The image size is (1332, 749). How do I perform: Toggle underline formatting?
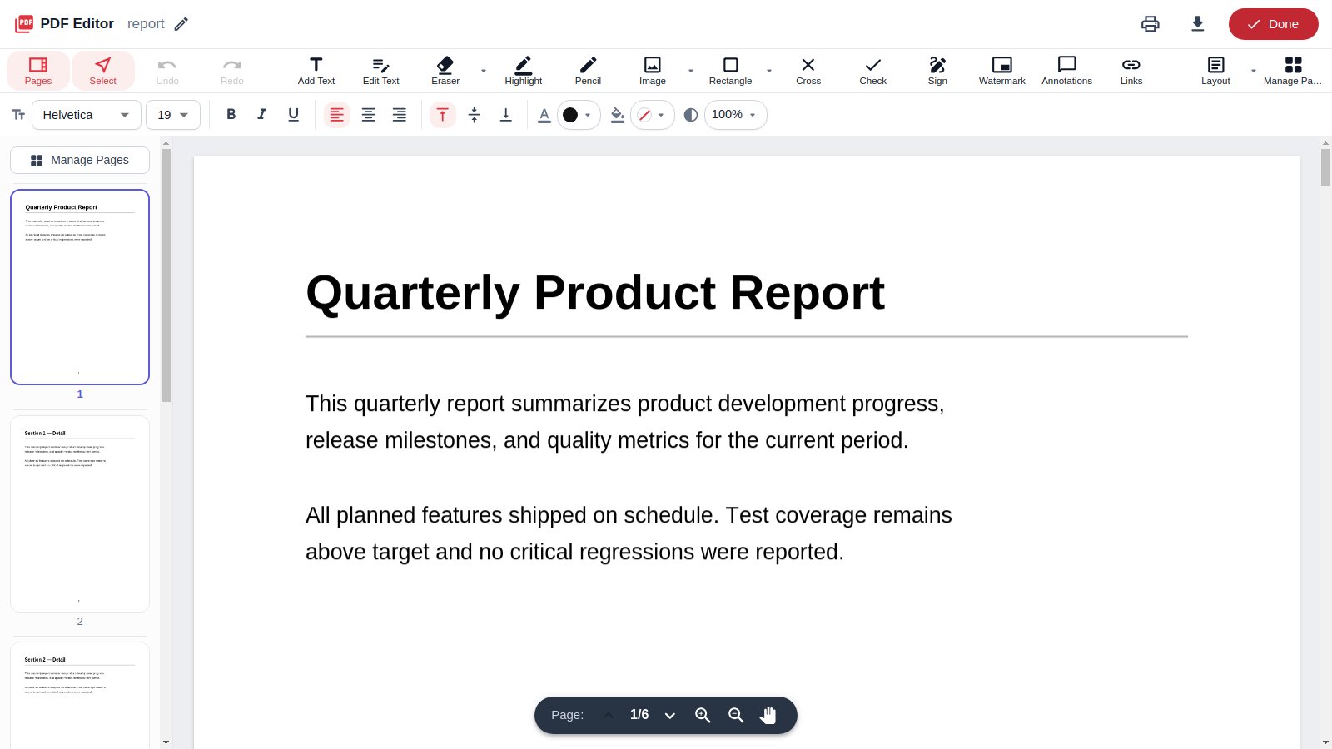tap(293, 115)
